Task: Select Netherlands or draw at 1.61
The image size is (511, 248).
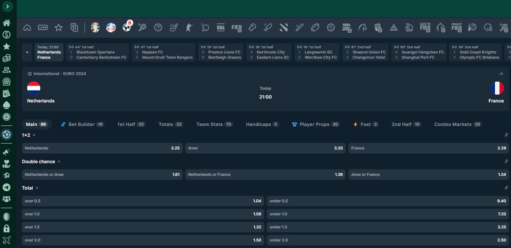Action: click(x=102, y=175)
